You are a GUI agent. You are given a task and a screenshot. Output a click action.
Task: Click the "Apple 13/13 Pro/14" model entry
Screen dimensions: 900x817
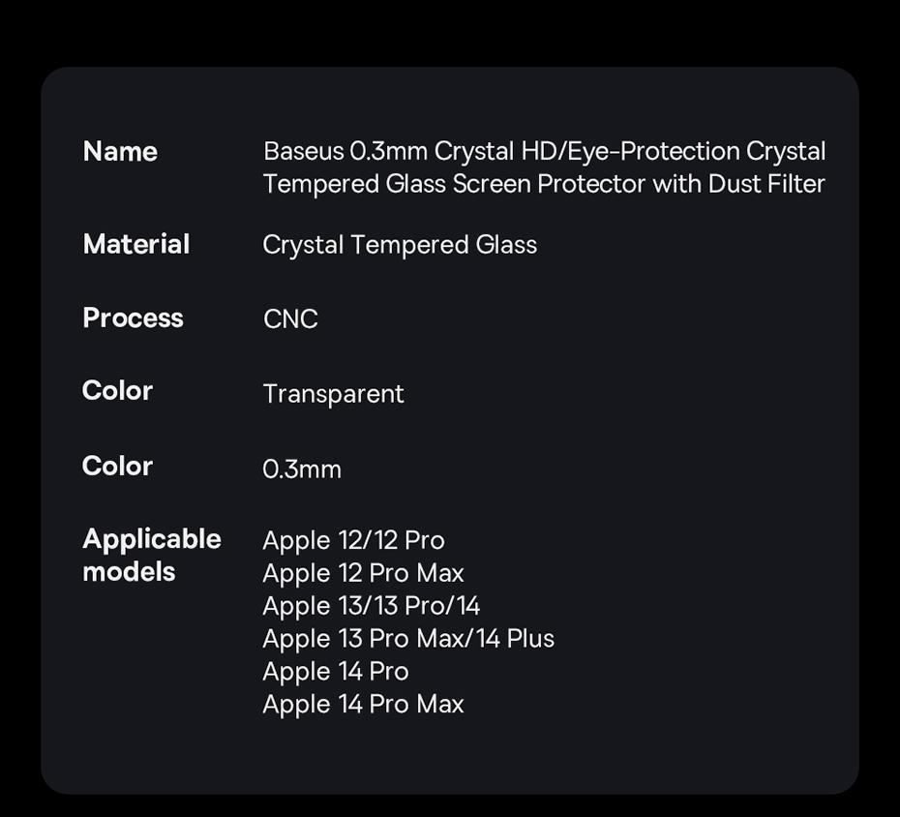[372, 606]
